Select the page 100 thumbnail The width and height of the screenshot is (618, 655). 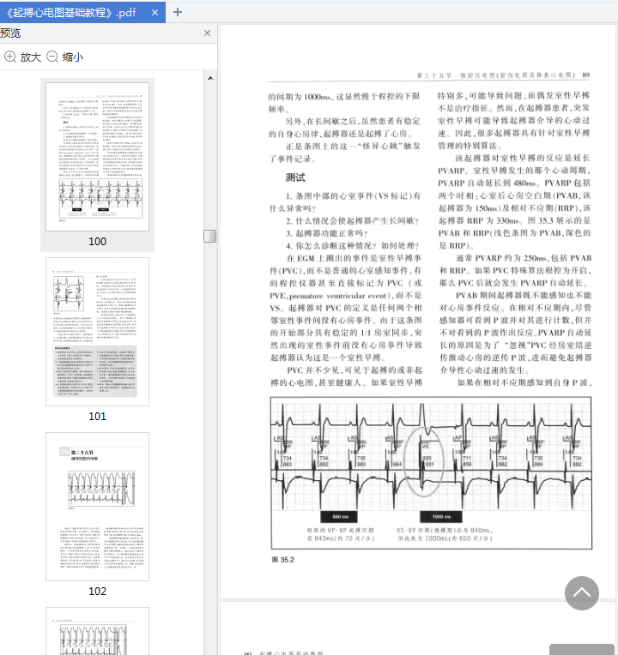click(98, 157)
